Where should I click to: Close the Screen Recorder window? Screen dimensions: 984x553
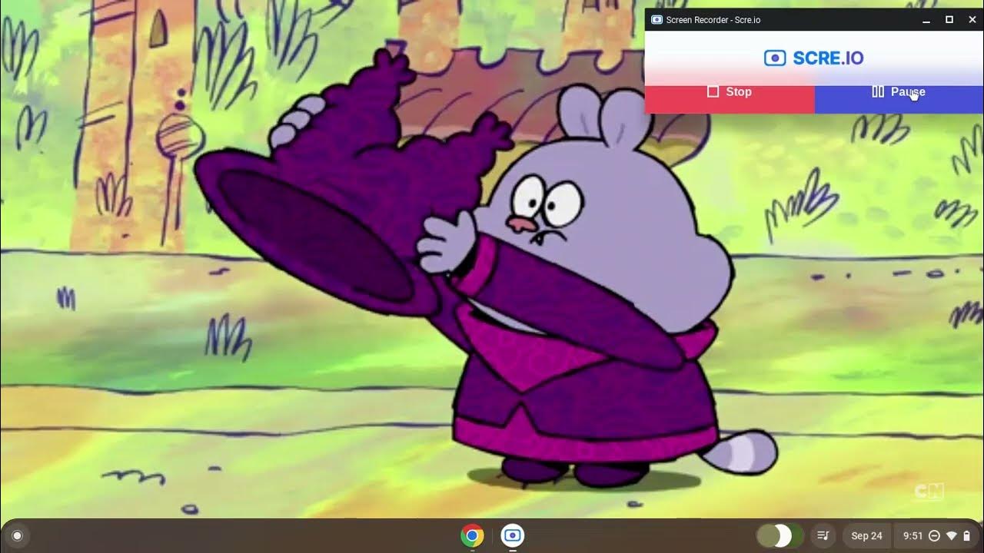972,20
